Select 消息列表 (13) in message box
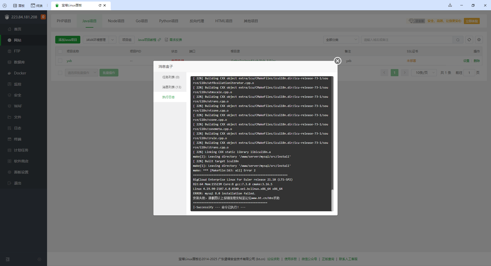The width and height of the screenshot is (491, 266). [172, 87]
